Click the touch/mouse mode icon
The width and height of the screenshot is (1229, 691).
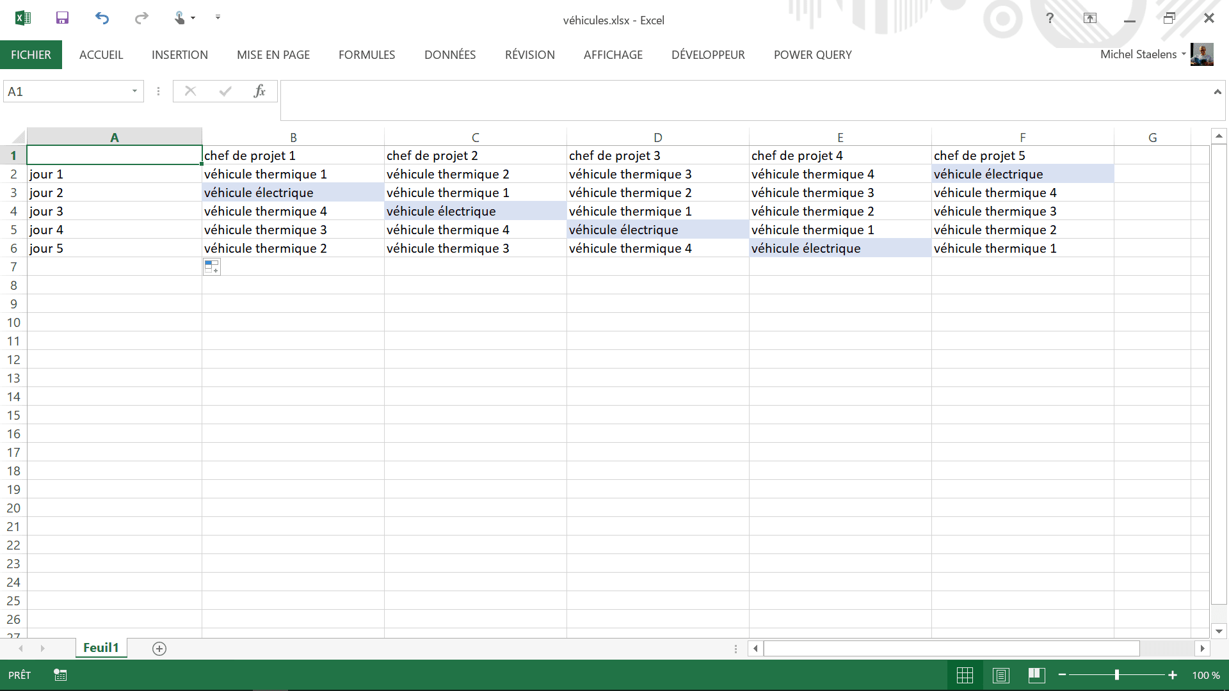[x=180, y=18]
